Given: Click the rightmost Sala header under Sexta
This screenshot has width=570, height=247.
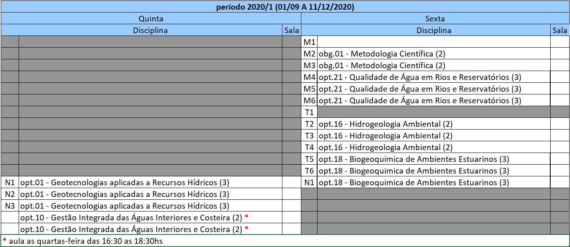Looking at the screenshot, I should point(560,30).
